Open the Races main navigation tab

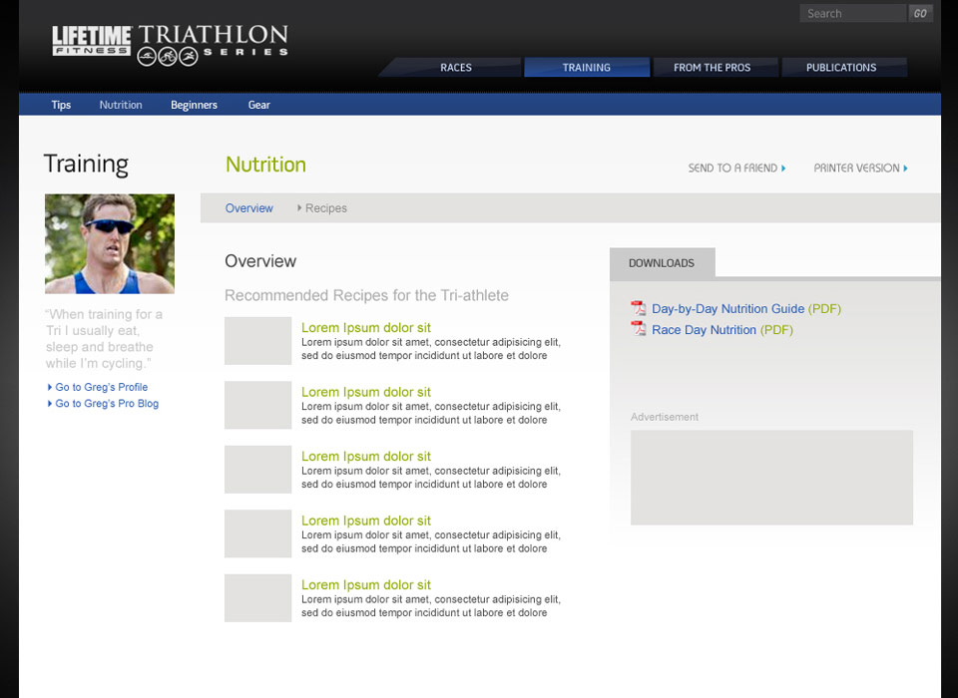[x=452, y=67]
